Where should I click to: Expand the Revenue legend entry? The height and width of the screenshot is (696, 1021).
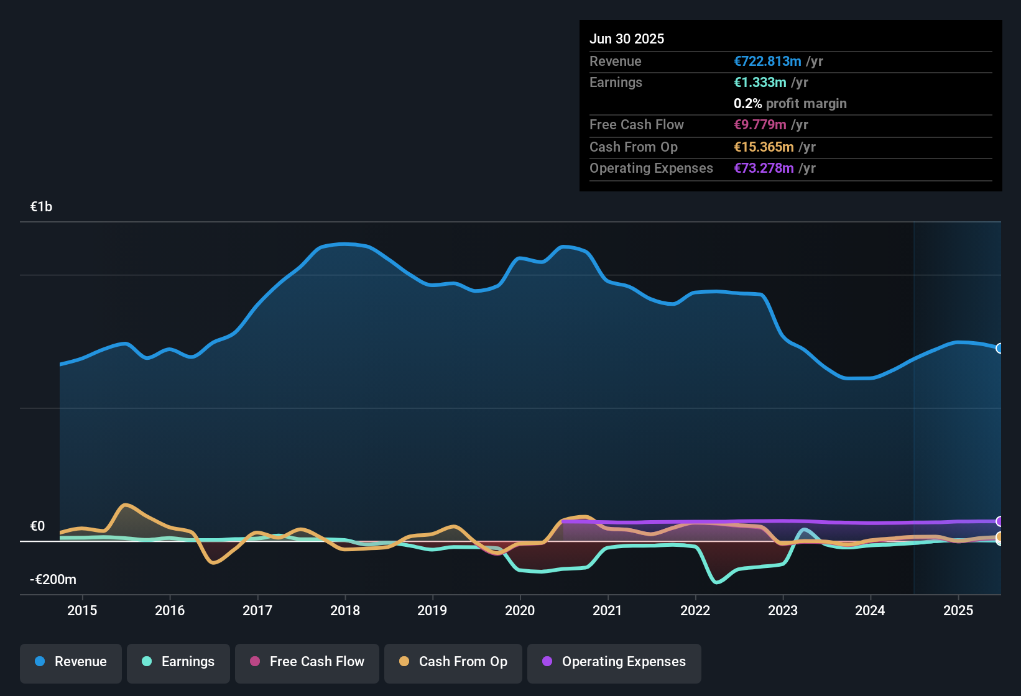click(x=70, y=662)
